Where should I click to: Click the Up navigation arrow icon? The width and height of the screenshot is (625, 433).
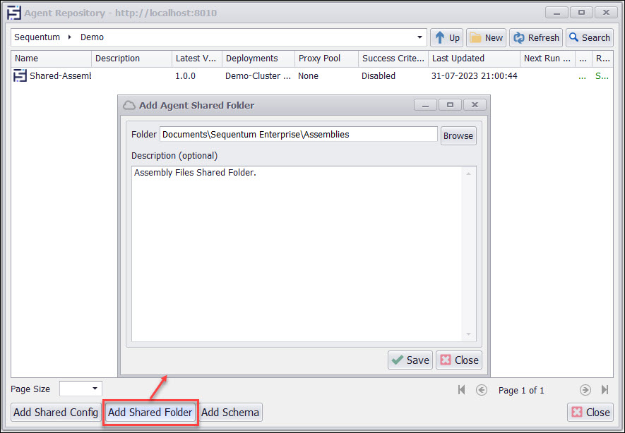pos(441,37)
